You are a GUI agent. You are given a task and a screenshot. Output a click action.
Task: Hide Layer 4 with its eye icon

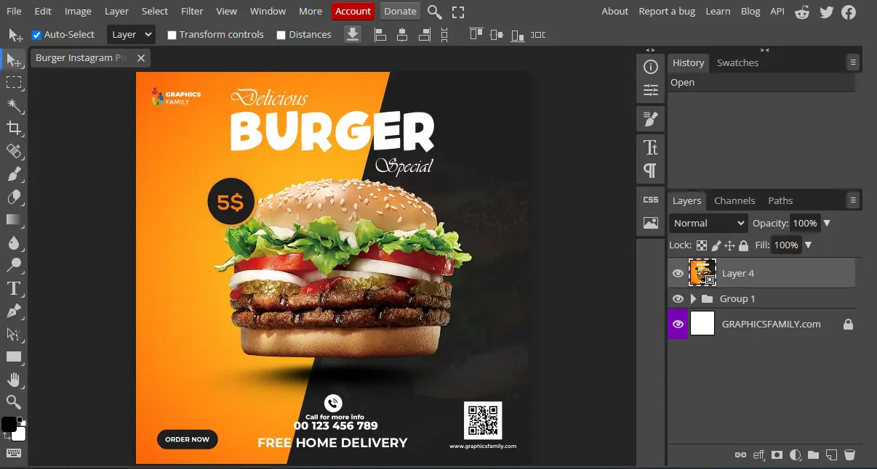coord(678,273)
